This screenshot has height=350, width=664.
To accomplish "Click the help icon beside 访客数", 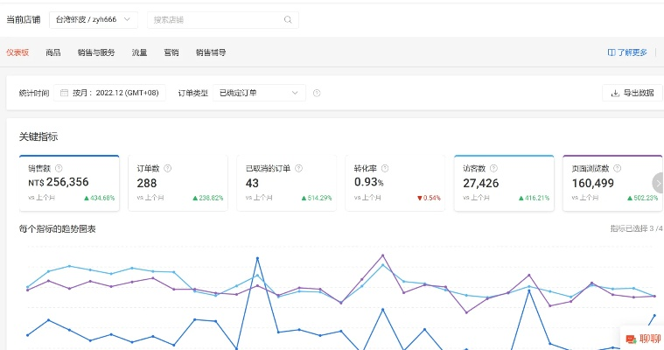I will point(494,168).
